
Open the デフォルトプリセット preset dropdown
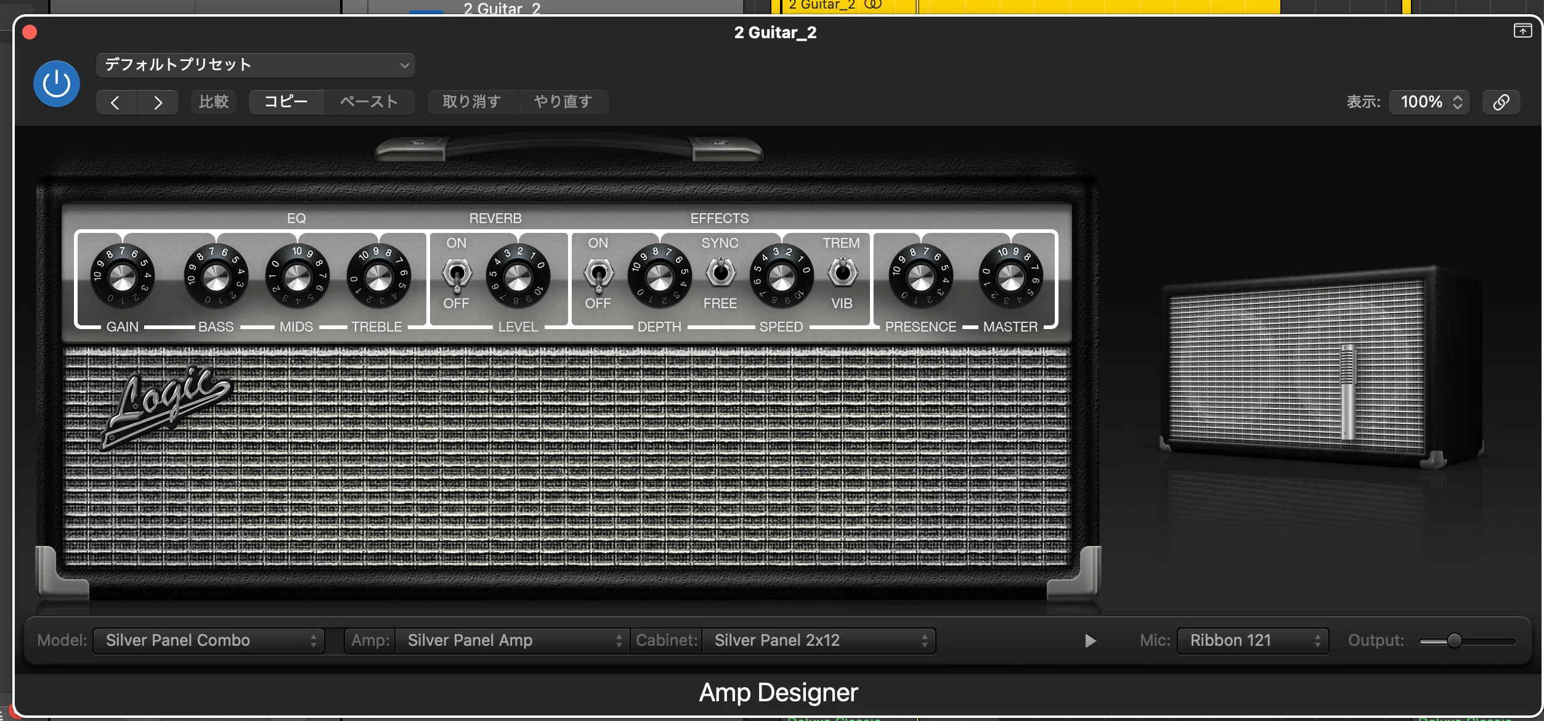click(x=255, y=65)
